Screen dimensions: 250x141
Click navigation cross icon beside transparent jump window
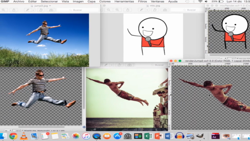point(84,127)
